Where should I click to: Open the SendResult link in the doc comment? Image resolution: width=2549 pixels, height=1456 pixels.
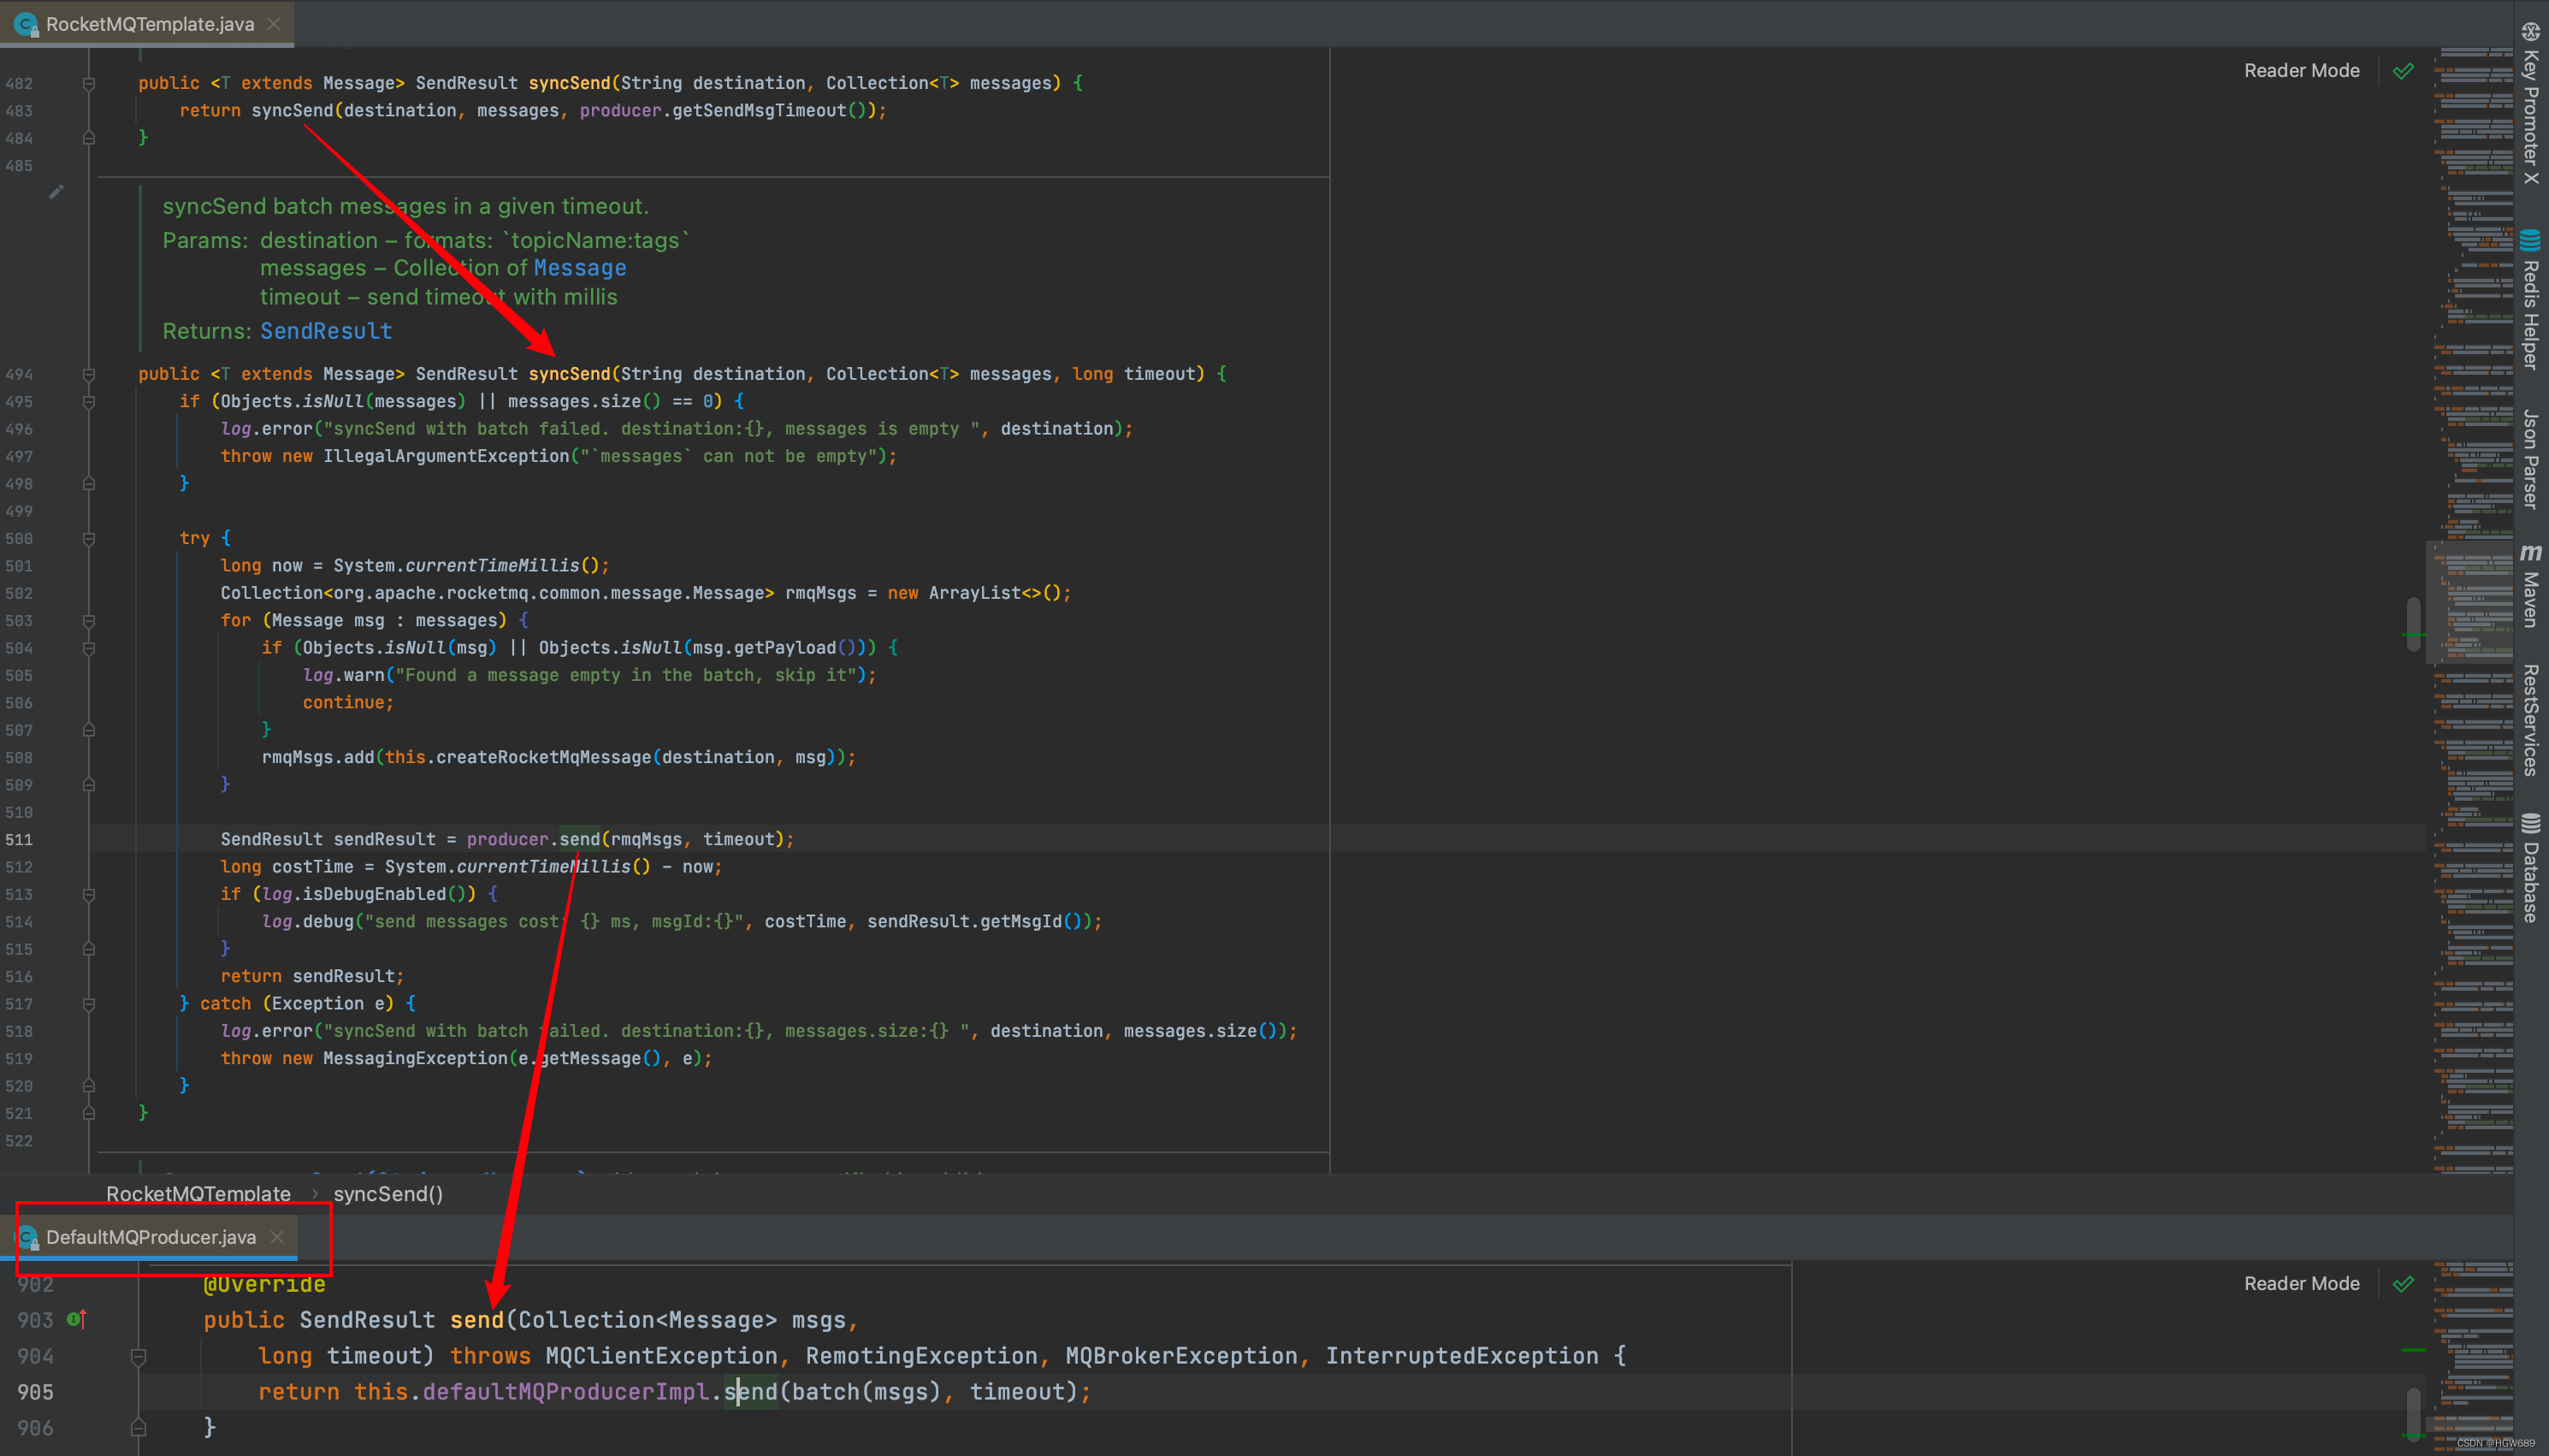(326, 331)
